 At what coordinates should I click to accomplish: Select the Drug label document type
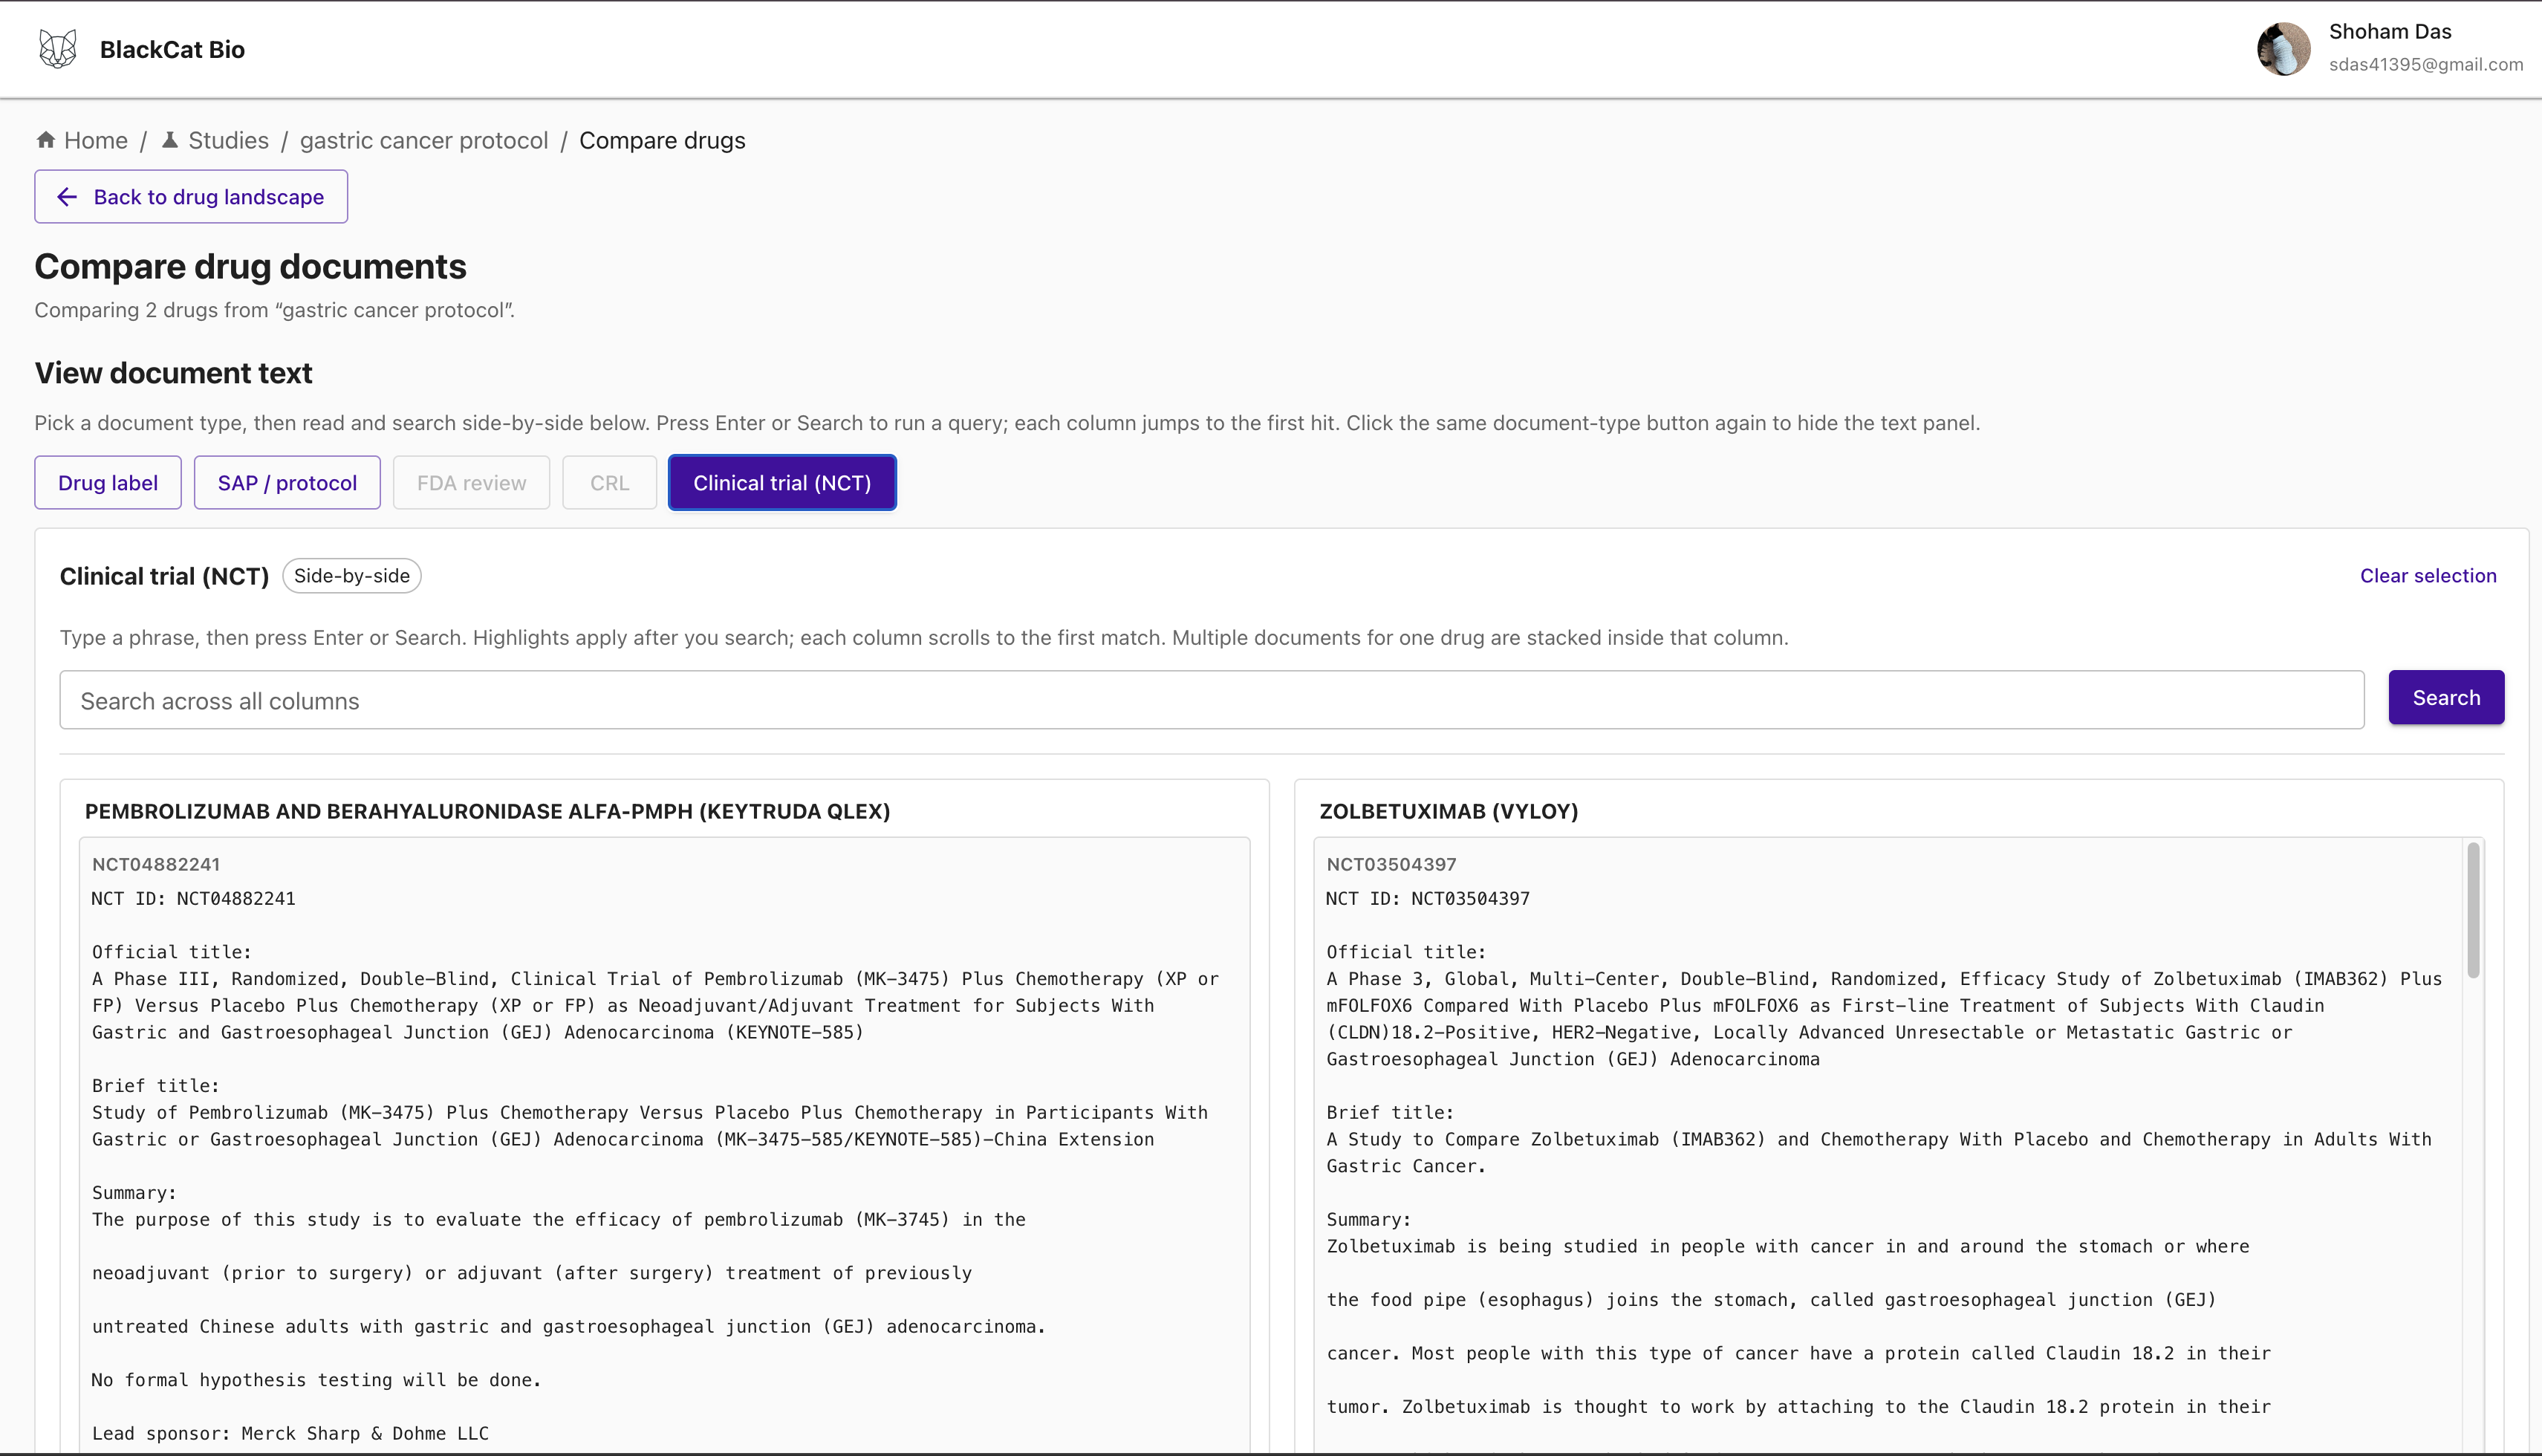pos(108,483)
